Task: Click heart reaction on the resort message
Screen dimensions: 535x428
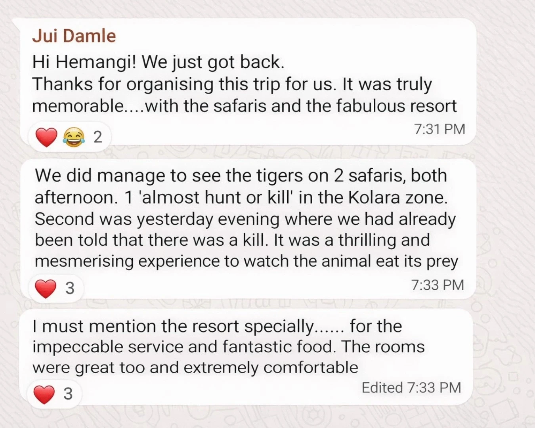Action: pyautogui.click(x=44, y=394)
